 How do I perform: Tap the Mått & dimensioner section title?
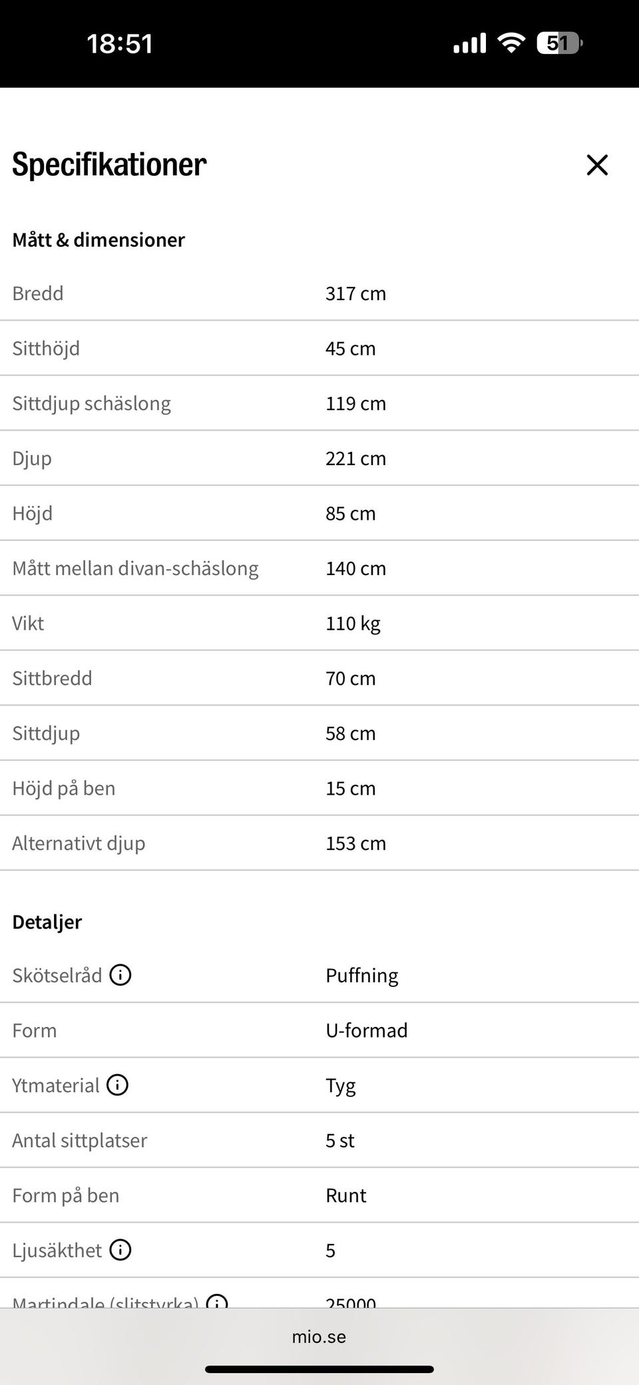coord(99,240)
